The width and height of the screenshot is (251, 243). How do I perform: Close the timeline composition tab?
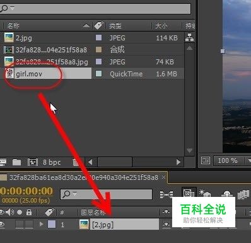pos(163,177)
